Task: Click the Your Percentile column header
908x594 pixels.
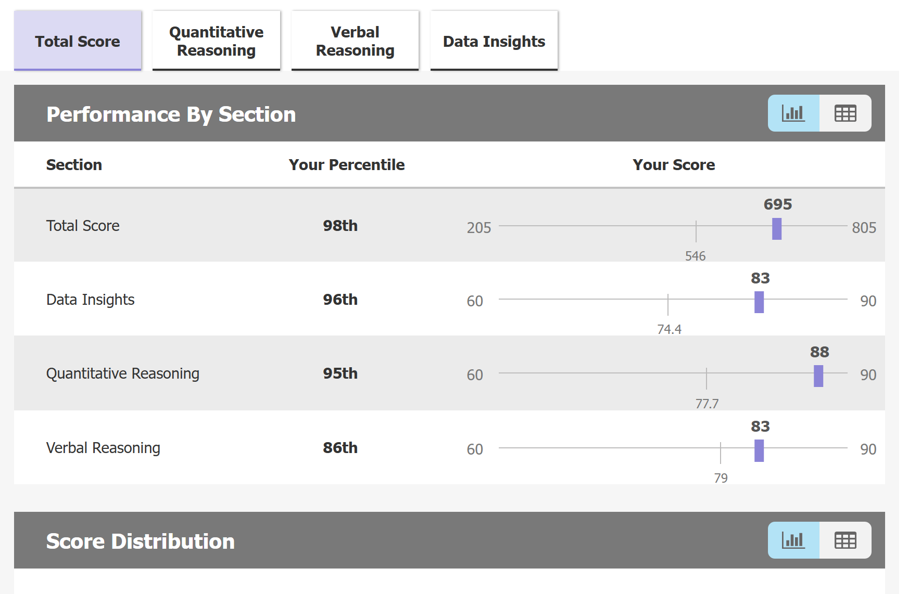Action: click(347, 165)
